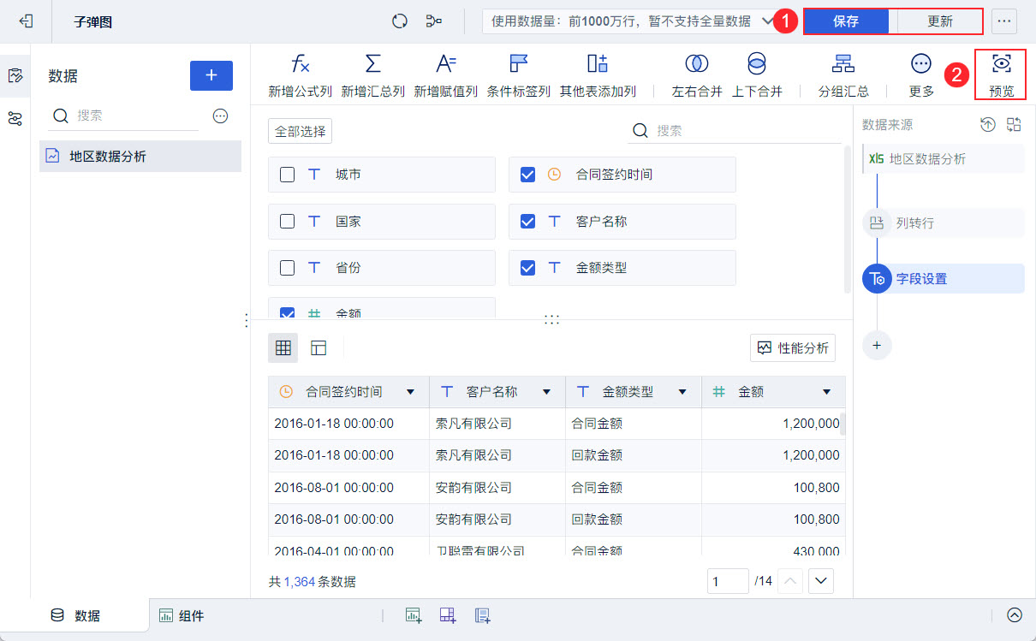Click the 性能分析 performance button
Image resolution: width=1036 pixels, height=641 pixels.
pos(793,348)
